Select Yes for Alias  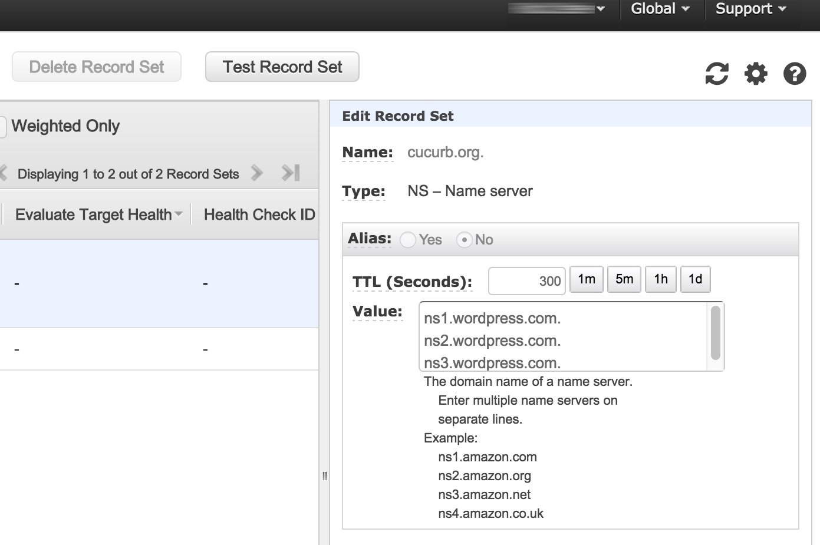pos(408,240)
